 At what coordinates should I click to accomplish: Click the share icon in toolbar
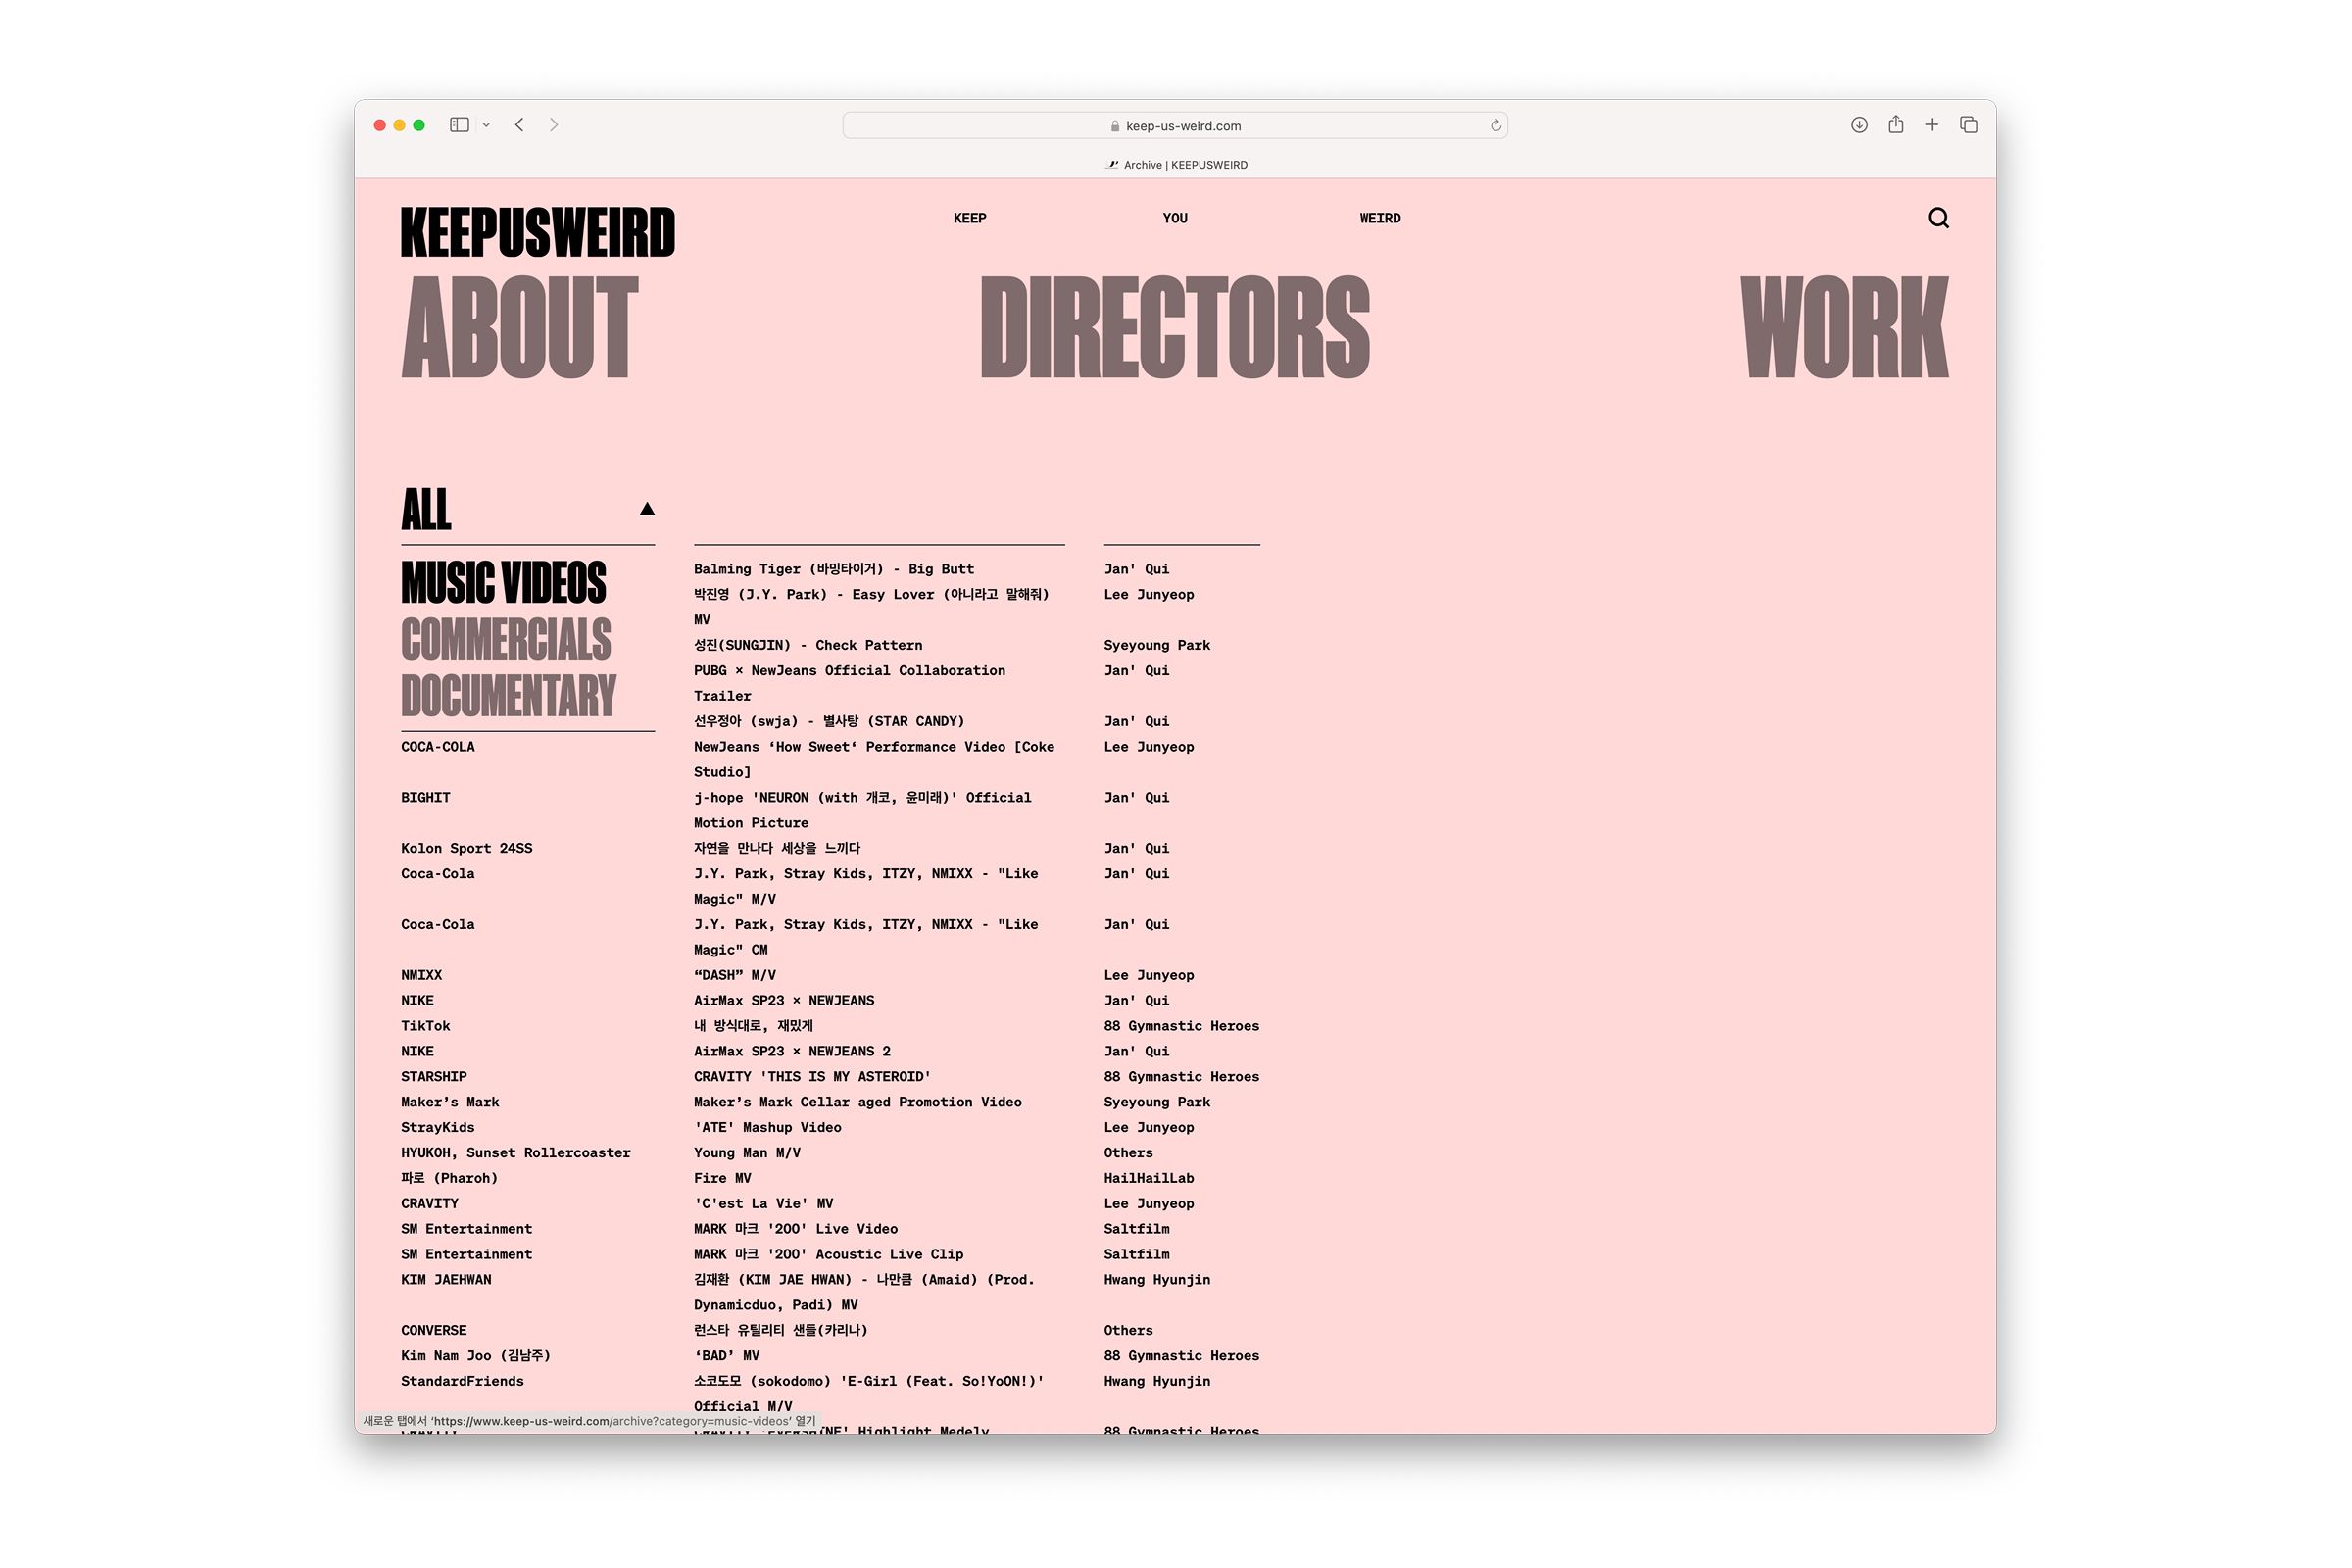(1895, 125)
